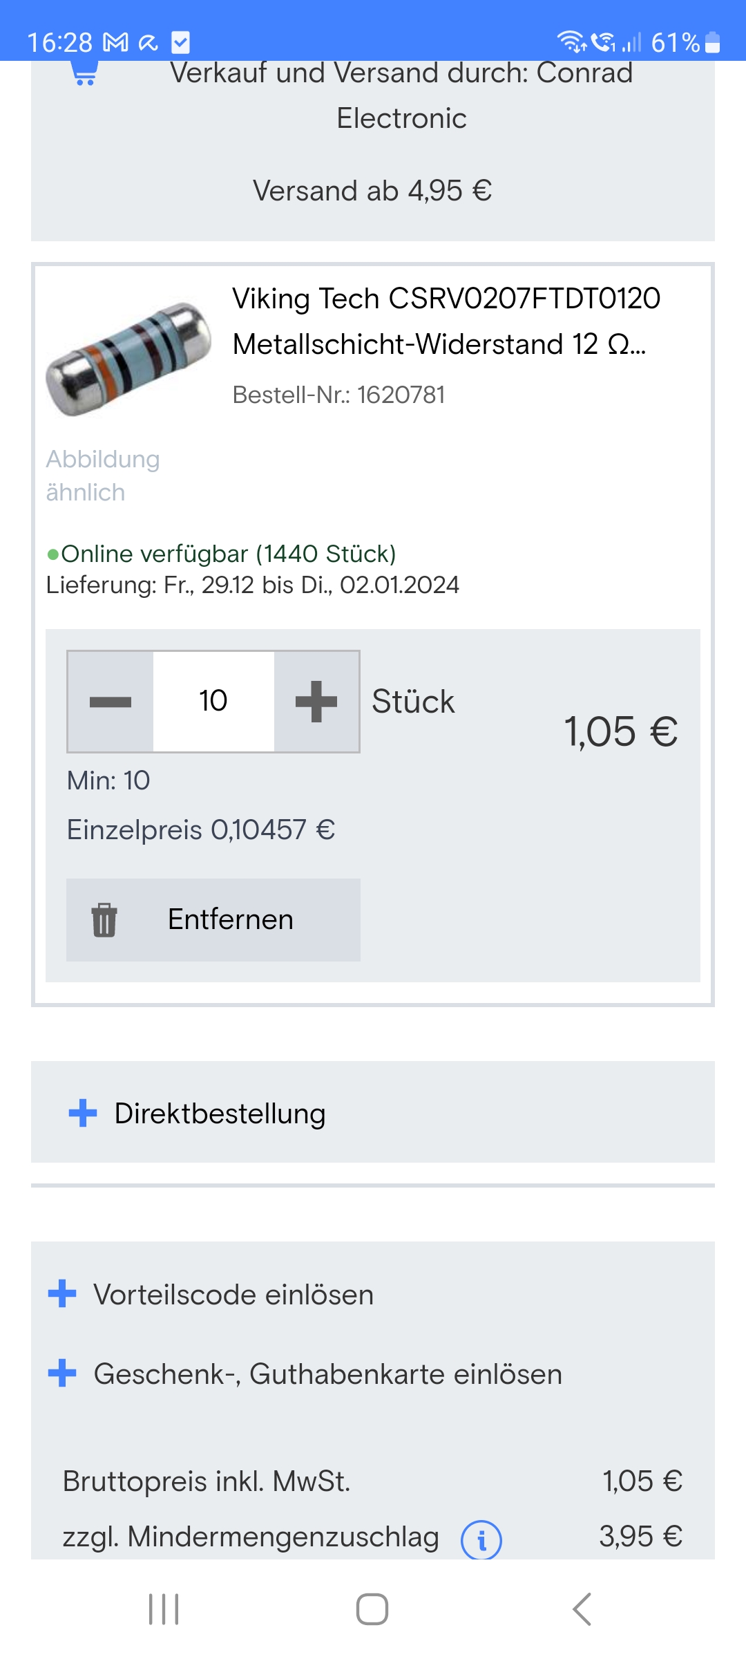Select the 'Verkauf und Versand durch: Conrad Electronic' text
The image size is (746, 1659).
click(x=401, y=95)
